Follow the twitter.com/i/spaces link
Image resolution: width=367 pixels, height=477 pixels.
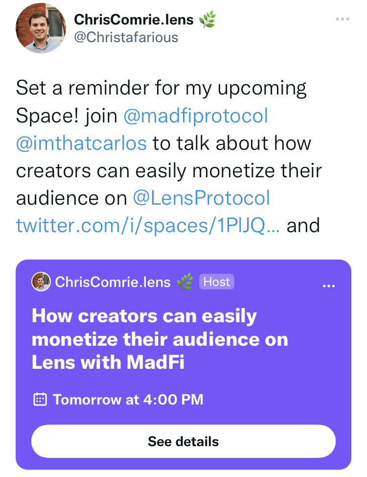pyautogui.click(x=148, y=226)
